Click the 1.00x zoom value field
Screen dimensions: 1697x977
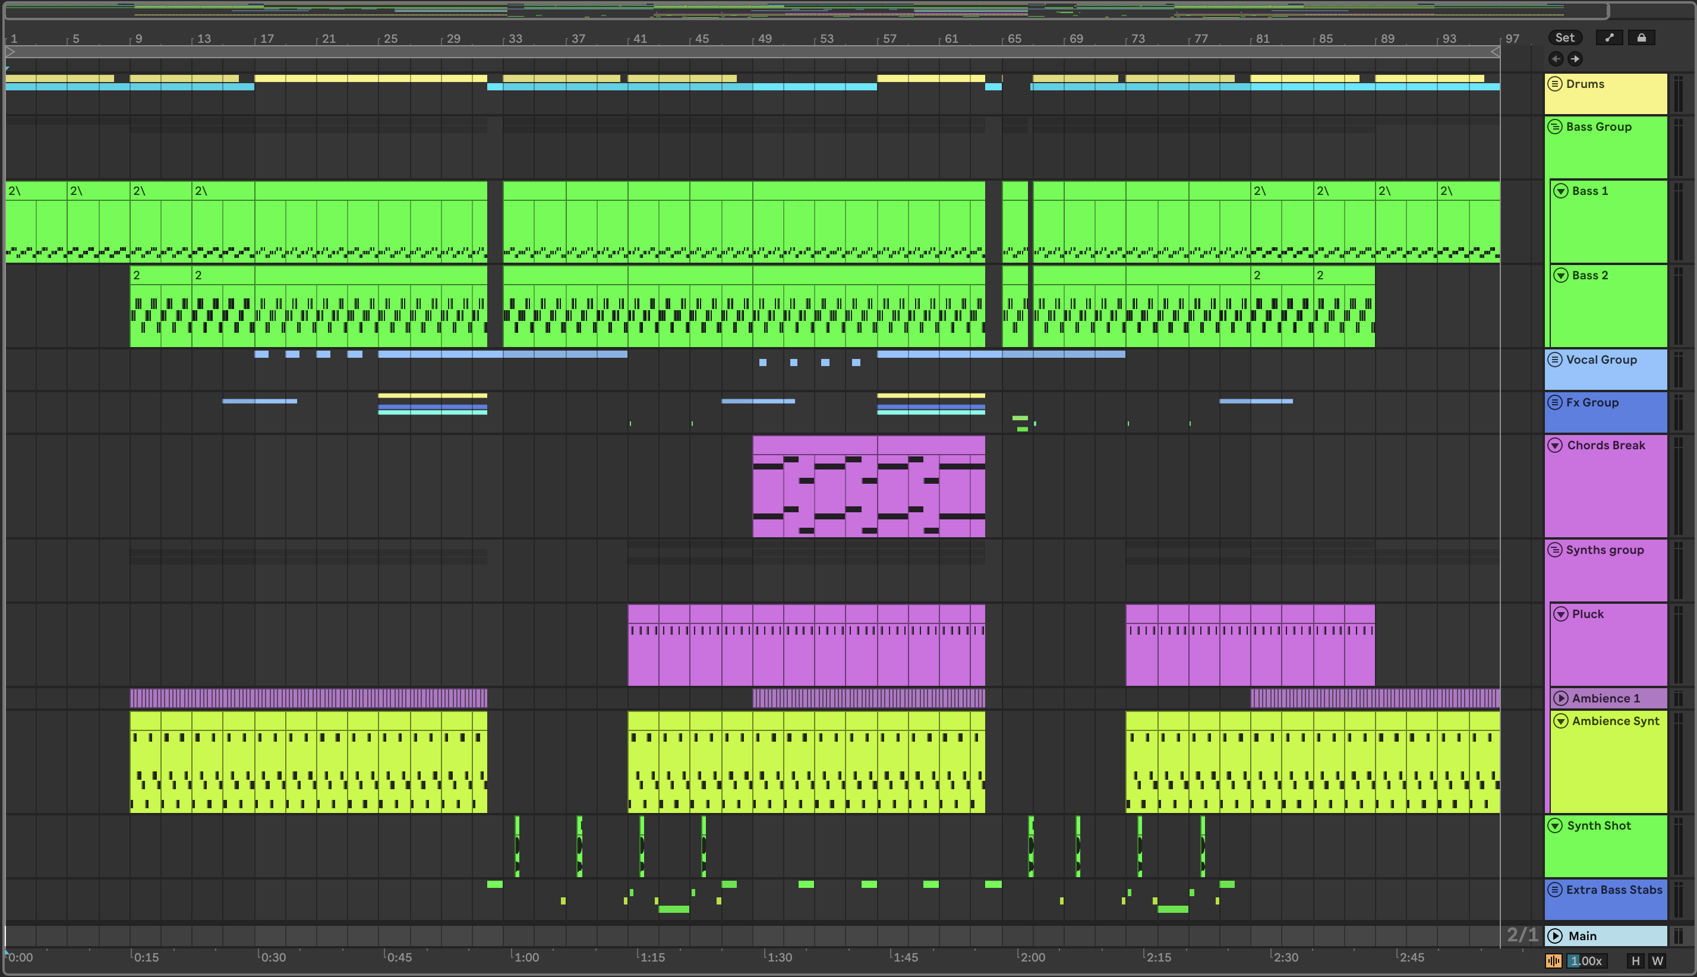pos(1586,961)
